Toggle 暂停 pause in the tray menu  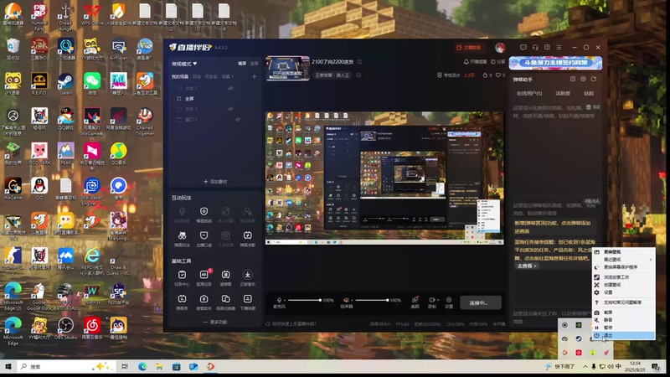[x=623, y=328]
